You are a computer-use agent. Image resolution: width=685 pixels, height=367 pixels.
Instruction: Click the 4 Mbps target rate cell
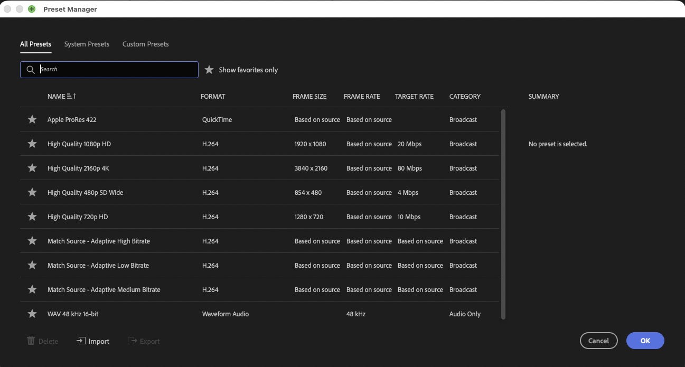point(408,192)
